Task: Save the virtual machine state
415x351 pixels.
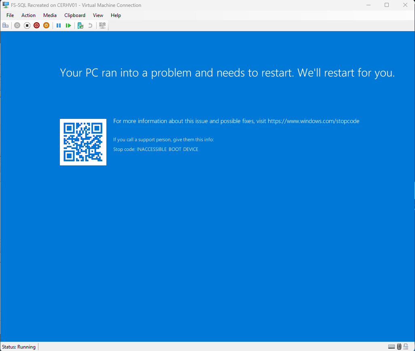Action: pos(46,25)
